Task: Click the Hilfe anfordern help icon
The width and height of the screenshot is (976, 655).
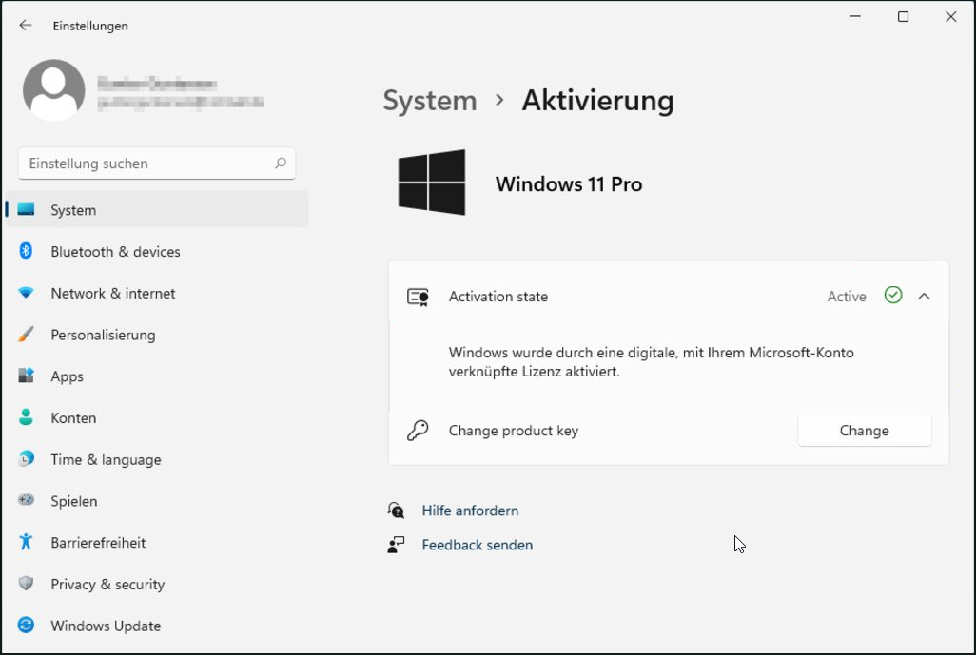Action: pyautogui.click(x=396, y=511)
